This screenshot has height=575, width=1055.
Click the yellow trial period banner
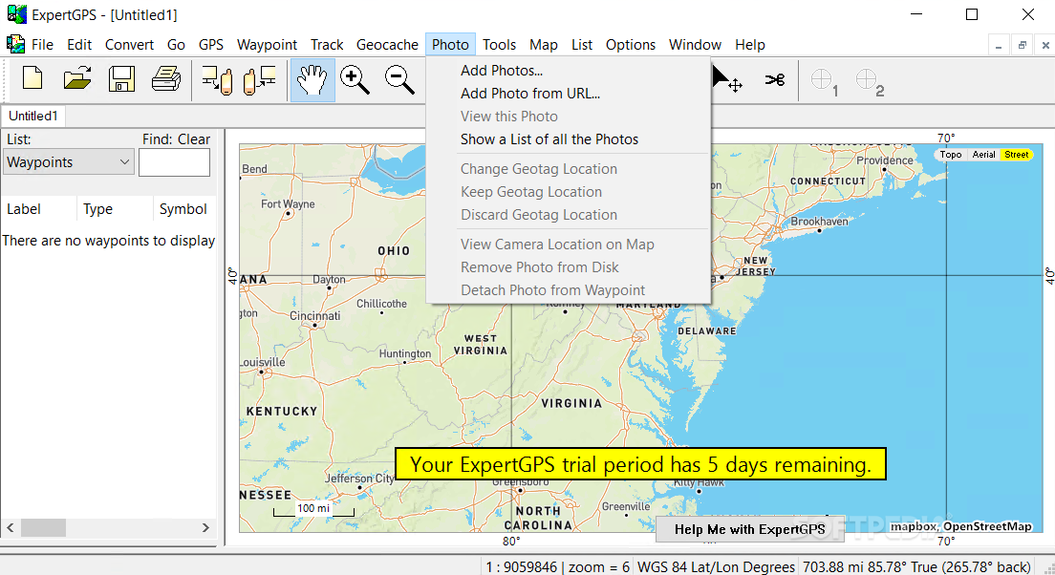[x=640, y=464]
